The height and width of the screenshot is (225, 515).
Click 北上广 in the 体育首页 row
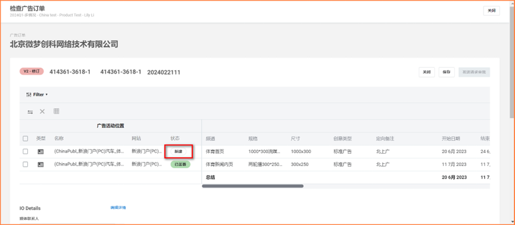click(383, 152)
